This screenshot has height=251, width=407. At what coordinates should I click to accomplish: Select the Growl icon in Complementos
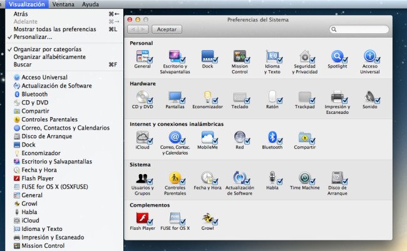click(x=207, y=218)
